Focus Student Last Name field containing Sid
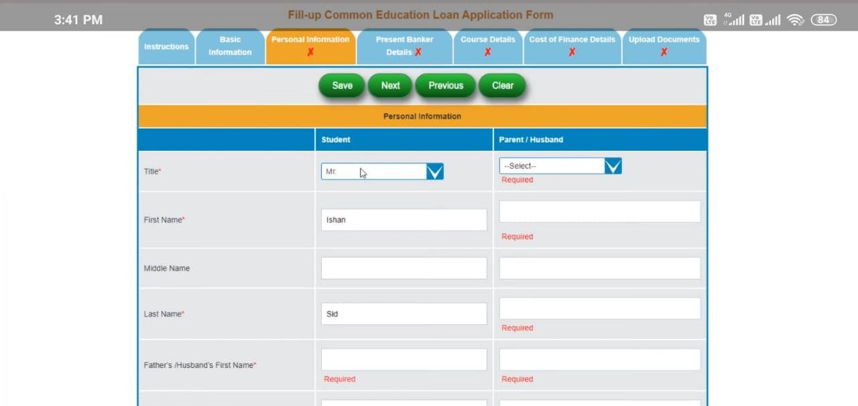 click(404, 314)
